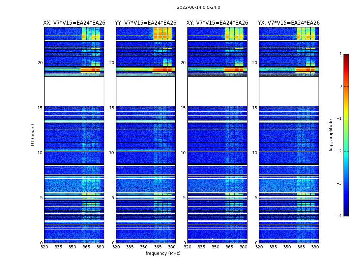This screenshot has height=270, width=354.
Task: Click the UT (hours) axis label
Action: pos(33,135)
